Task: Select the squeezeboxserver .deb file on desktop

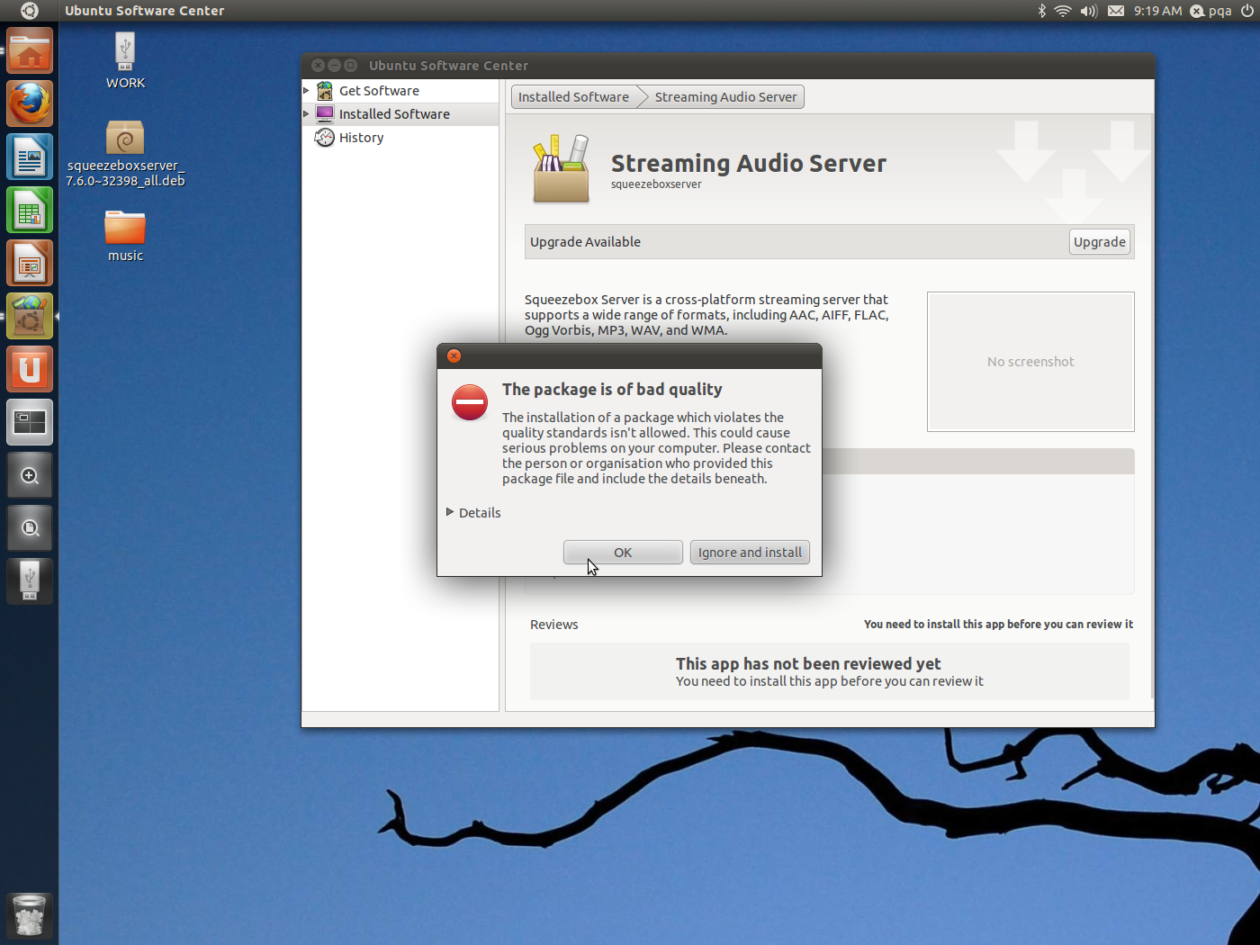Action: (125, 139)
